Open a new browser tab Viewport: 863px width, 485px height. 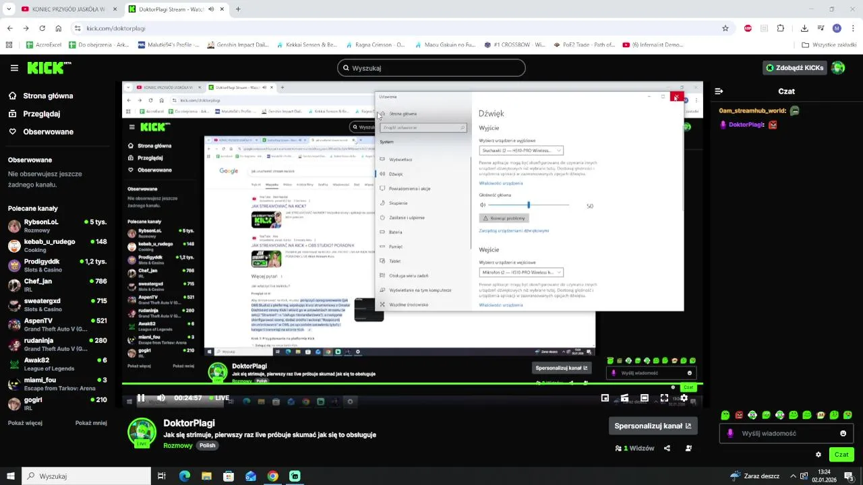[x=238, y=9]
